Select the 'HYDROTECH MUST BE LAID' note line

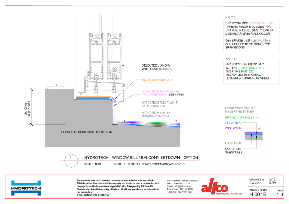pyautogui.click(x=245, y=64)
